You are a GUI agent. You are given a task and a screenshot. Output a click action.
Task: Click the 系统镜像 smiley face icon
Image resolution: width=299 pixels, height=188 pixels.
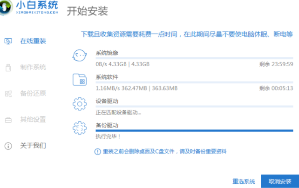click(x=80, y=56)
